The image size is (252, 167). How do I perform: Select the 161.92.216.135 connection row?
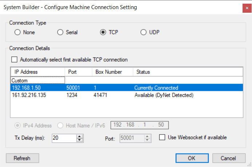tap(127, 95)
